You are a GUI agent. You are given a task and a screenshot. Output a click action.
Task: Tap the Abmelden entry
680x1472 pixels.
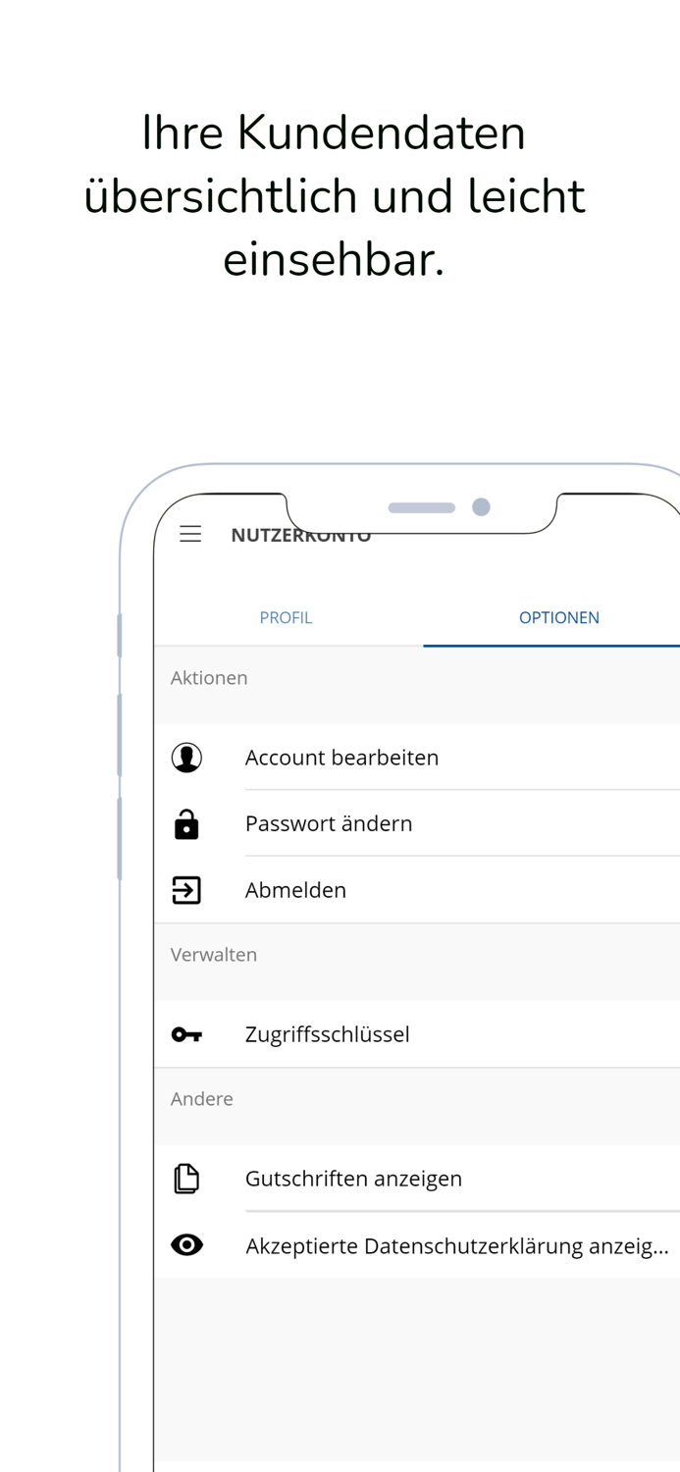point(295,890)
